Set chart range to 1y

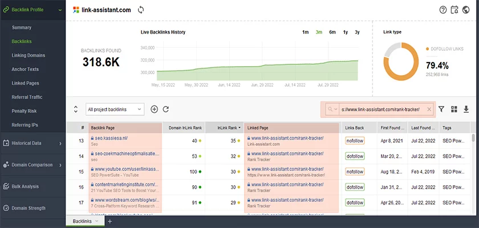(346, 32)
